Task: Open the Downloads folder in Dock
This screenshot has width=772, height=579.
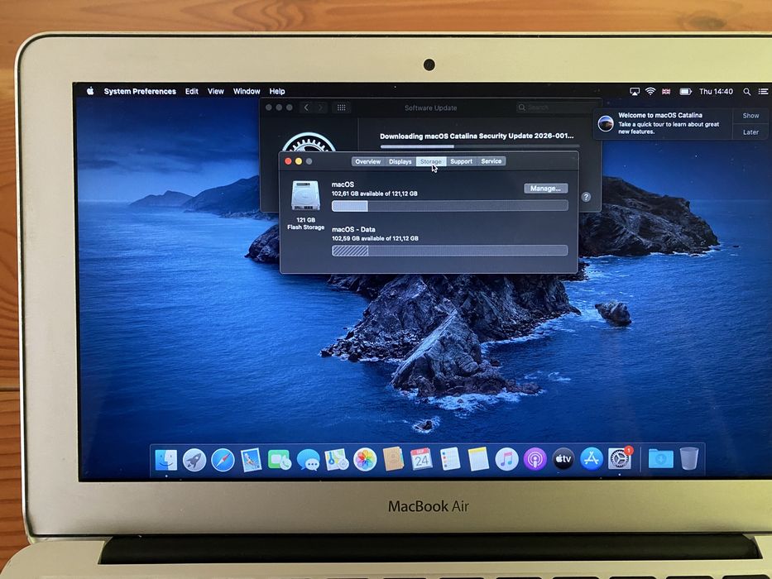Action: [x=660, y=459]
